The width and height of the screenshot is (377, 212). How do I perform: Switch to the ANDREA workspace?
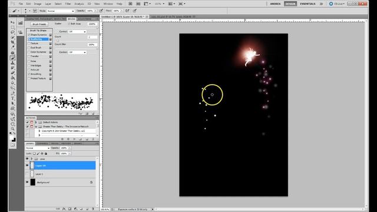[275, 4]
